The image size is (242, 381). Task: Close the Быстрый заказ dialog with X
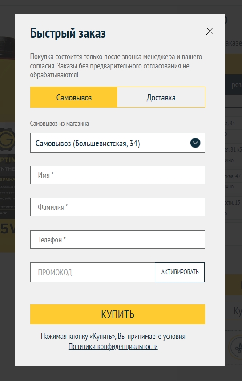pos(210,31)
